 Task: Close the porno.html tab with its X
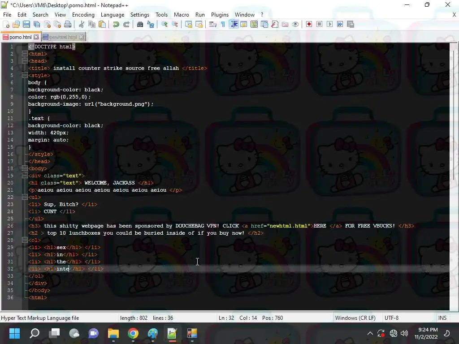36,37
